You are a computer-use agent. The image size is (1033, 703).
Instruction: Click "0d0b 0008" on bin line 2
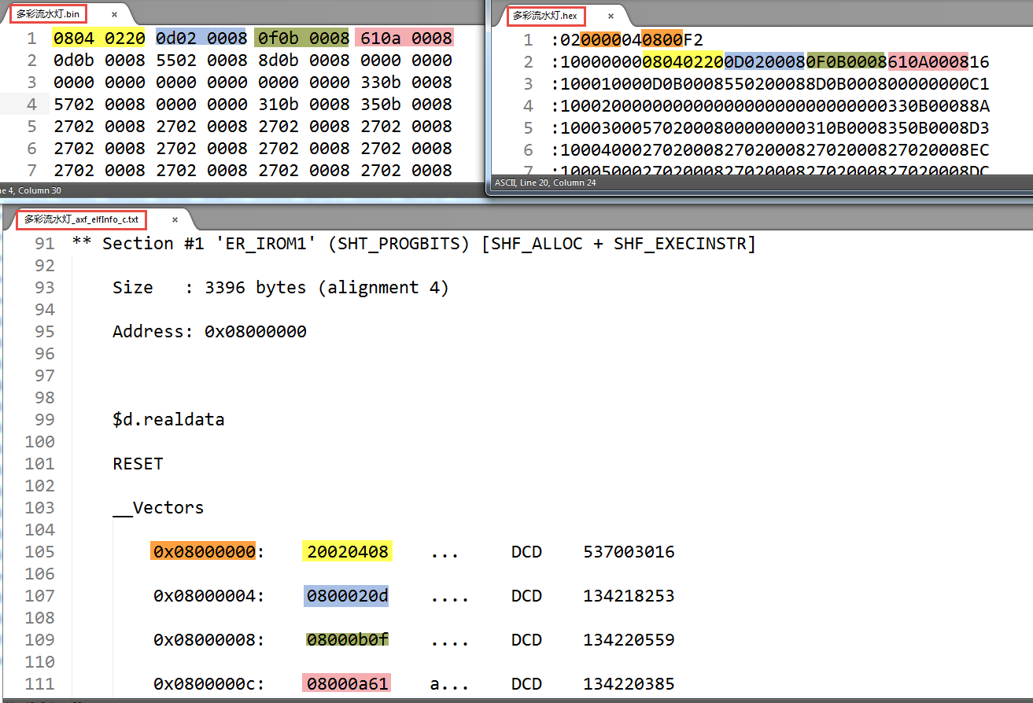tap(99, 60)
